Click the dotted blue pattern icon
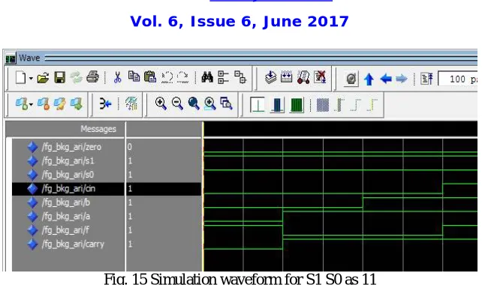Viewport: 482px width, 285px height. pos(323,105)
